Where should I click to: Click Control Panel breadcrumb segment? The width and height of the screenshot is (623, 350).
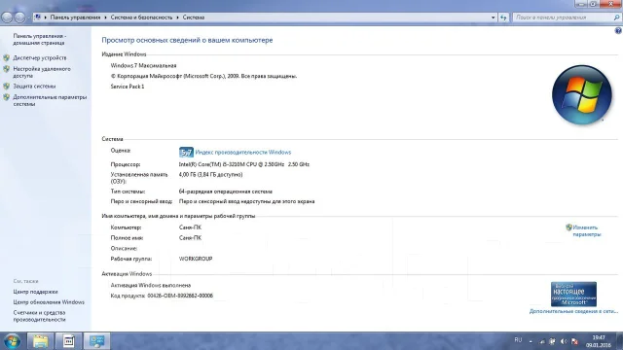pos(75,17)
